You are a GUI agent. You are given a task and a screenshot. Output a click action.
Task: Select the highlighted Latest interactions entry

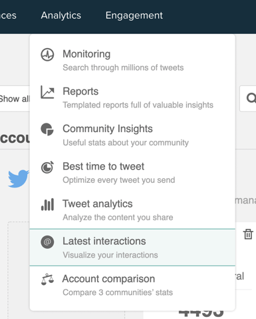point(132,248)
